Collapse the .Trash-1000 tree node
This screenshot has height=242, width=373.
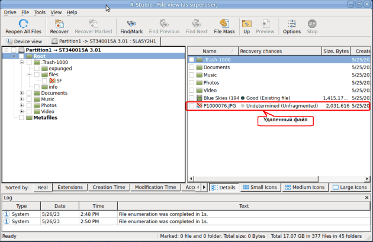pyautogui.click(x=22, y=62)
